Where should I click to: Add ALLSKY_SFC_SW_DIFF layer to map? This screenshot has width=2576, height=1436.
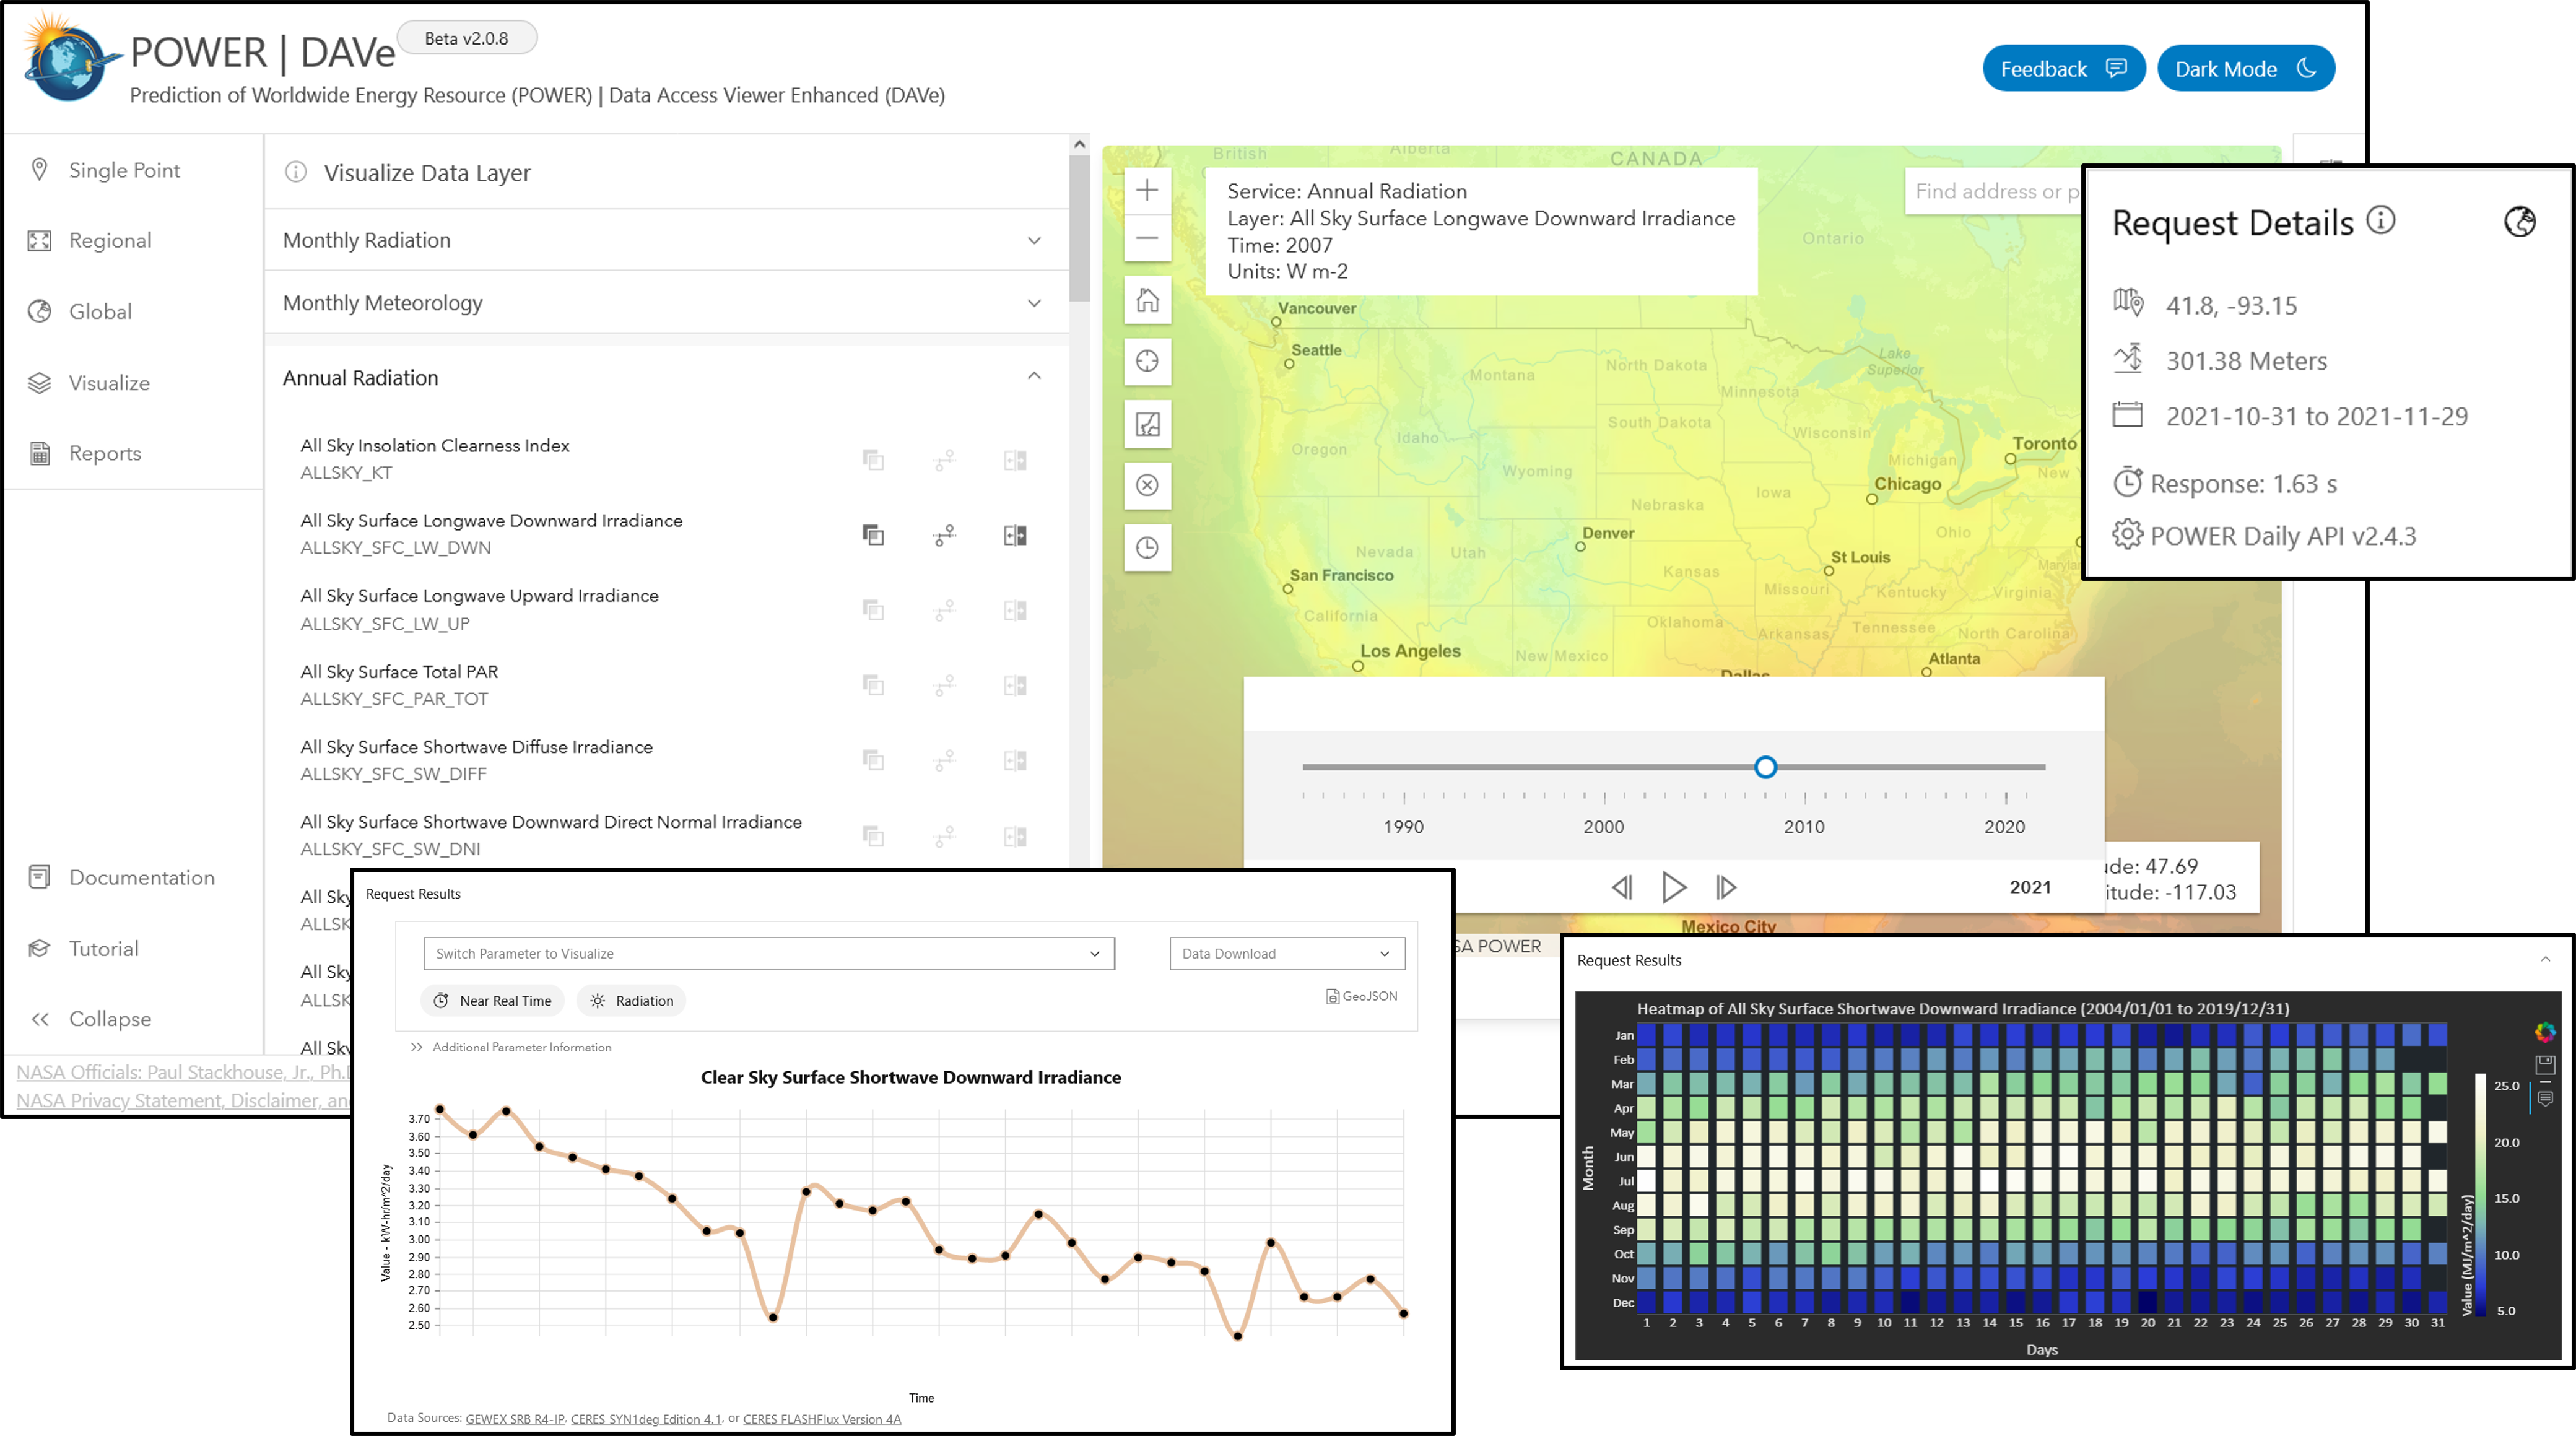coord(873,760)
